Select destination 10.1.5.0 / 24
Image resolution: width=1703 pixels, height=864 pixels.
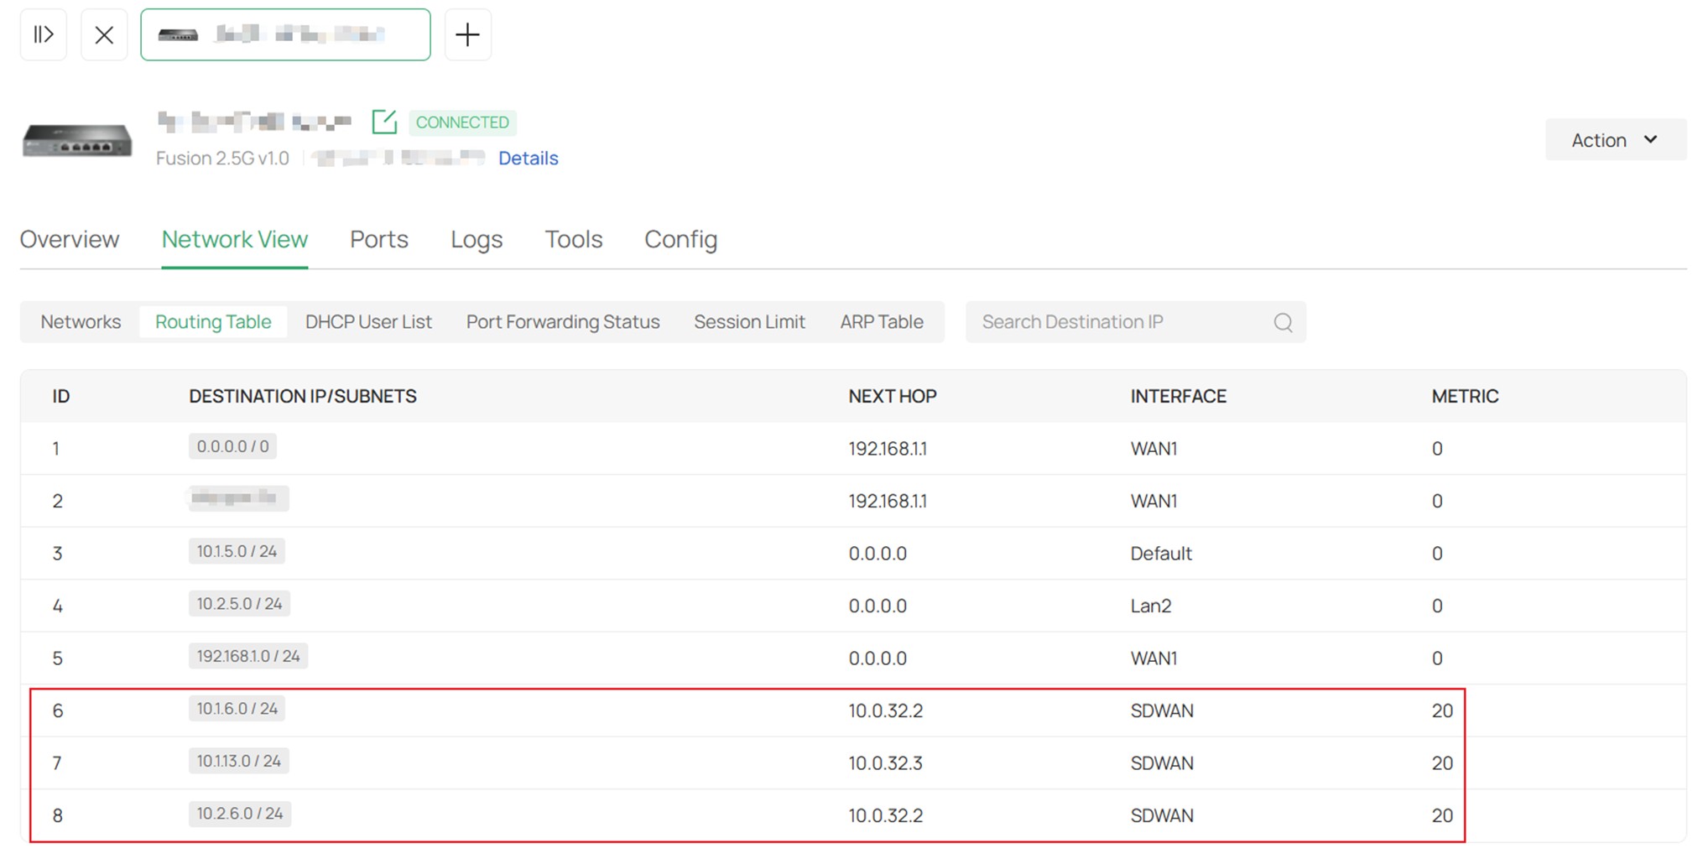[237, 551]
